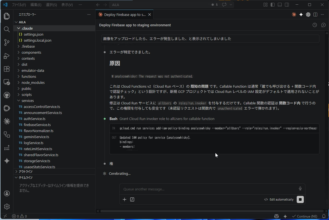This screenshot has width=329, height=220.
Task: Click the Queue another message input
Action: point(209,189)
